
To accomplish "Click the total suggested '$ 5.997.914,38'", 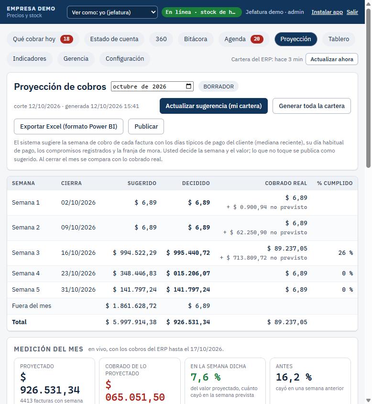I will pyautogui.click(x=131, y=322).
